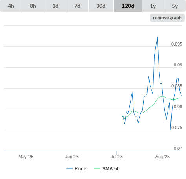Click the Jun '25 axis label
The height and width of the screenshot is (179, 186).
point(72,157)
